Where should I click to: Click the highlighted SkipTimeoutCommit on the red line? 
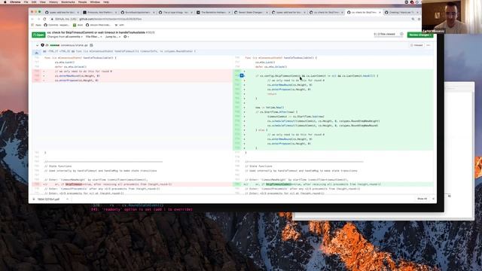coord(74,184)
